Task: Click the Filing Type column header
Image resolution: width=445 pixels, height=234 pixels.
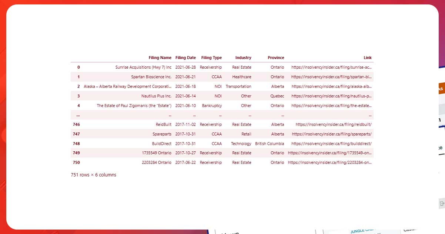Action: [x=211, y=58]
